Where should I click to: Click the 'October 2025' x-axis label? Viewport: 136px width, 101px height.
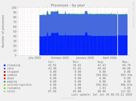point(60,58)
